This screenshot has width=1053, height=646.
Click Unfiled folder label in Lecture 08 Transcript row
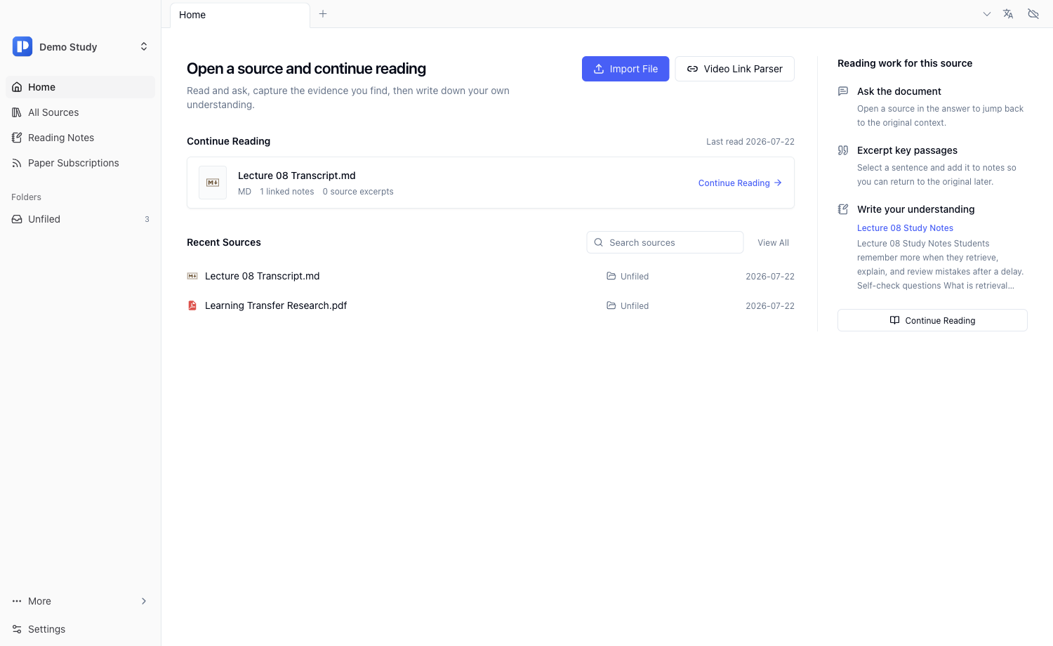pyautogui.click(x=628, y=276)
